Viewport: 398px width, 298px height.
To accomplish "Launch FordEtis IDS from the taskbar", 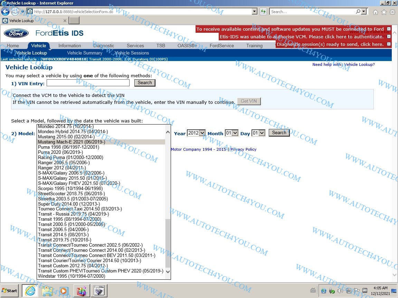I will (99, 291).
